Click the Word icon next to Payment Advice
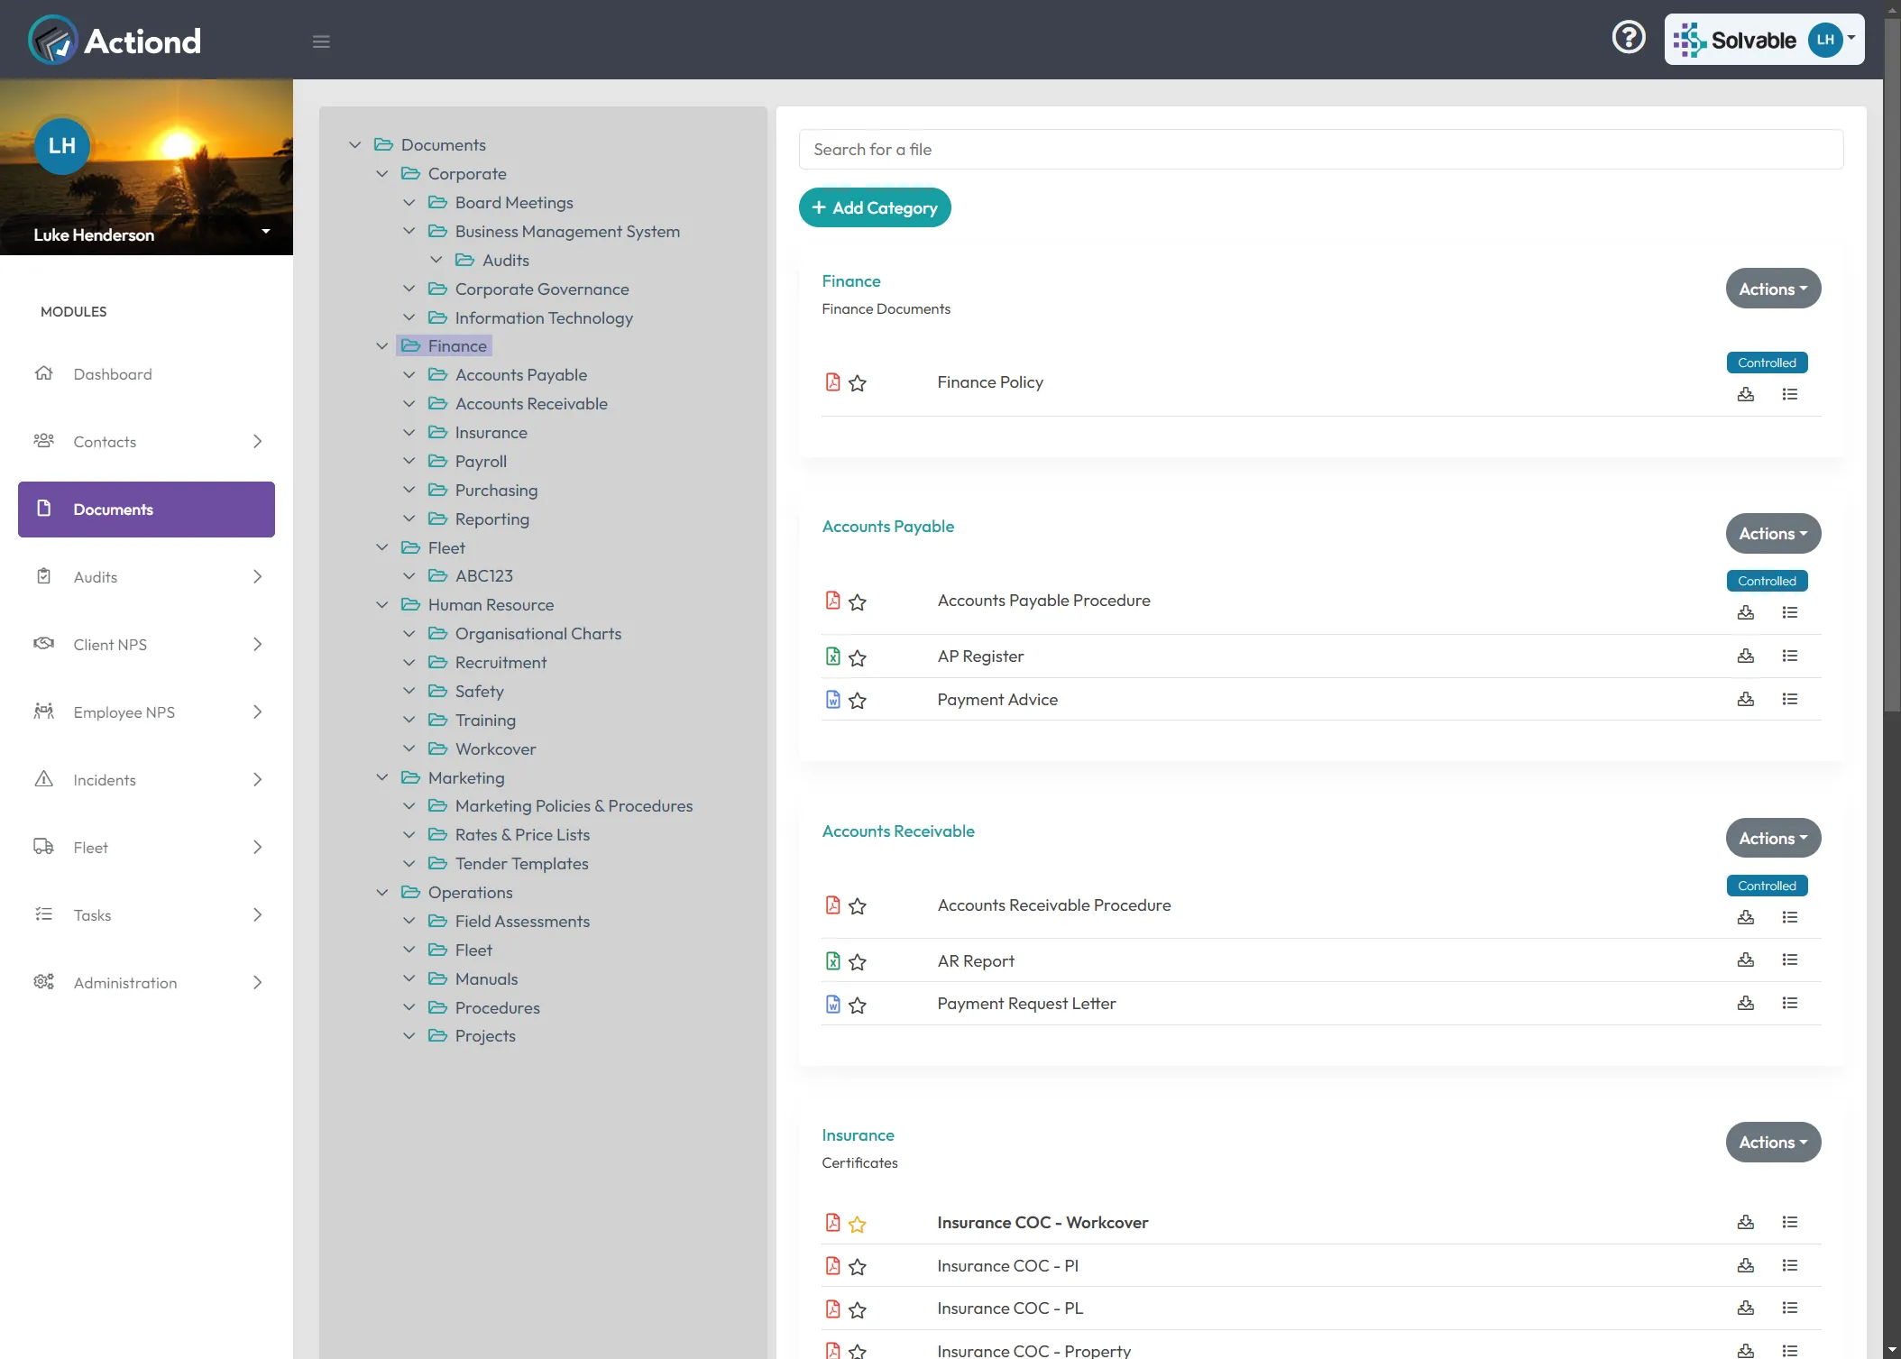Screen dimensions: 1901x1359 831,699
